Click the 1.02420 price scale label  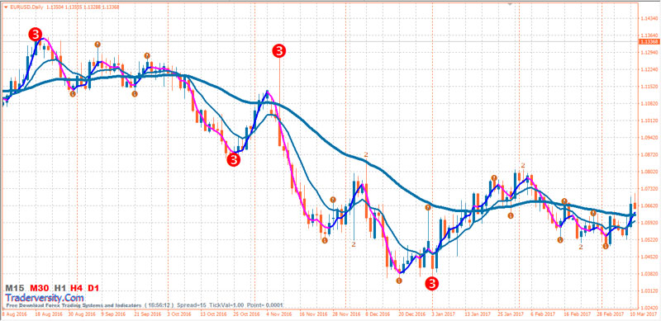click(x=649, y=308)
